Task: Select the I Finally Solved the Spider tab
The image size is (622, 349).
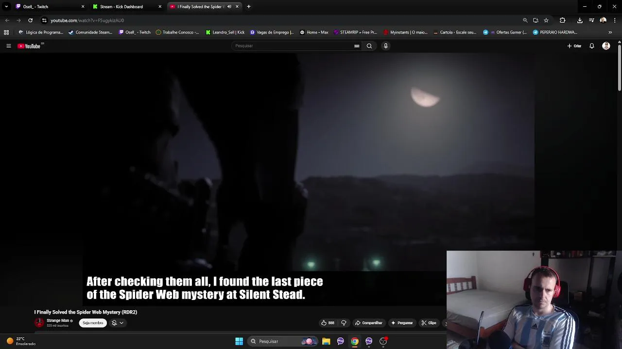Action: pos(199,7)
